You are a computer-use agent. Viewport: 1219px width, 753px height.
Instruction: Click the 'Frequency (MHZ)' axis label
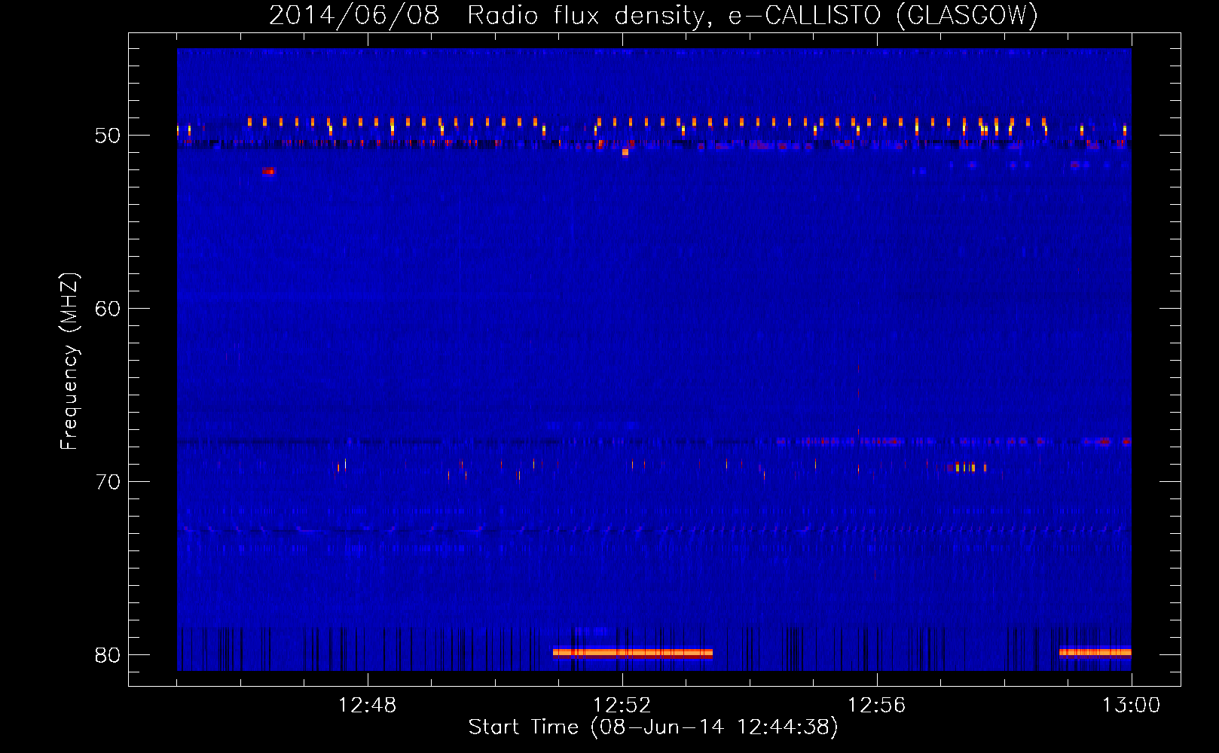point(69,361)
